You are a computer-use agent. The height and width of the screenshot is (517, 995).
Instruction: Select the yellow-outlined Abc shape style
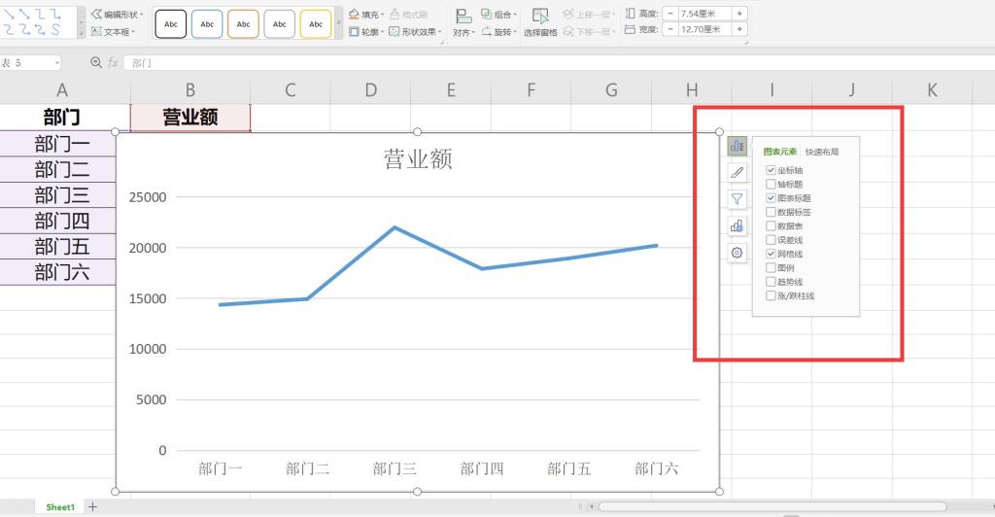[x=316, y=24]
